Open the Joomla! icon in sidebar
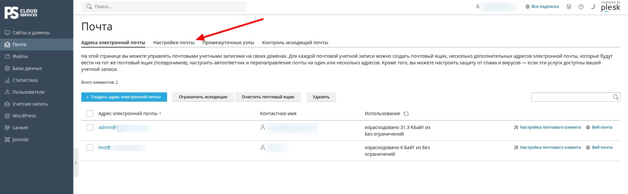 [7, 140]
